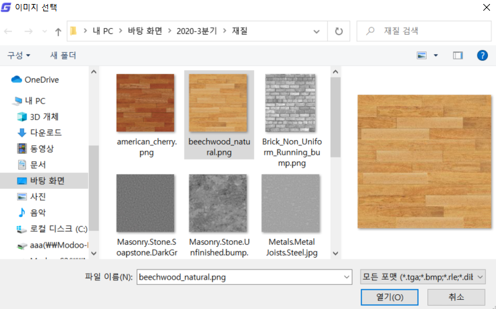Click the search magnifier icon
Viewport: 496px width, 309px height.
370,31
